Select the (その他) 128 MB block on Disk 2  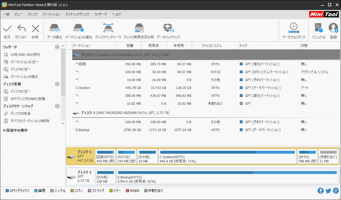105,177
